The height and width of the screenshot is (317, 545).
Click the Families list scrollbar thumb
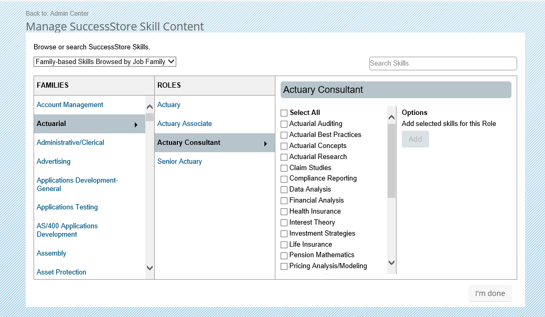click(150, 117)
